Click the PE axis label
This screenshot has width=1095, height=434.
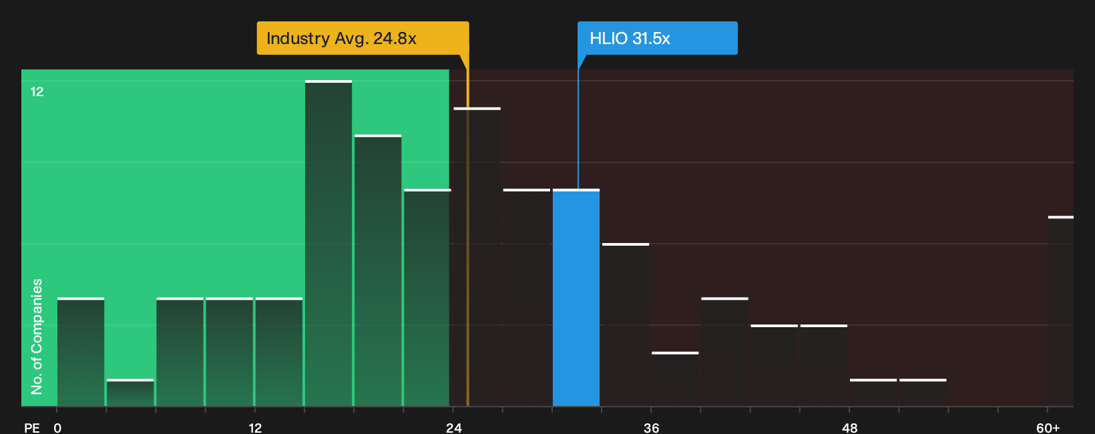[32, 428]
